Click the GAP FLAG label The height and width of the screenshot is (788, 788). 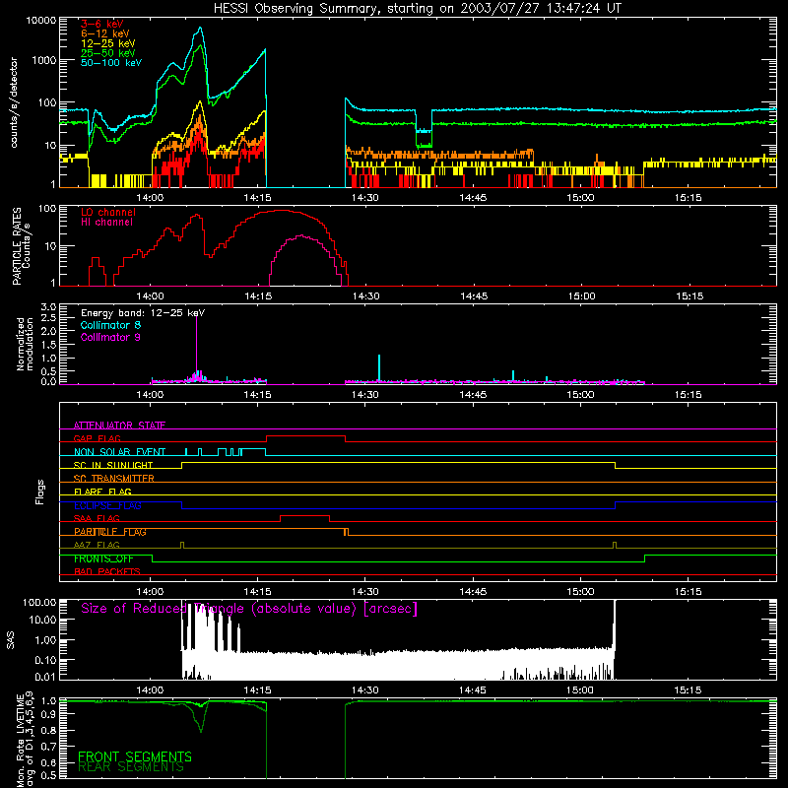pos(97,438)
